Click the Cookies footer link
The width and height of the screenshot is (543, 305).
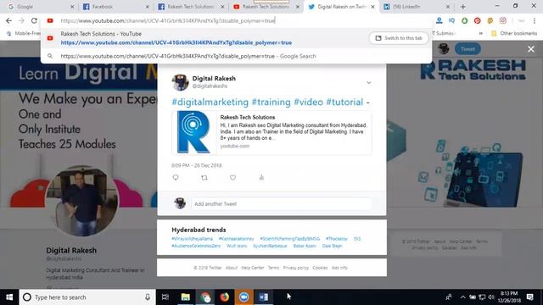point(320,268)
